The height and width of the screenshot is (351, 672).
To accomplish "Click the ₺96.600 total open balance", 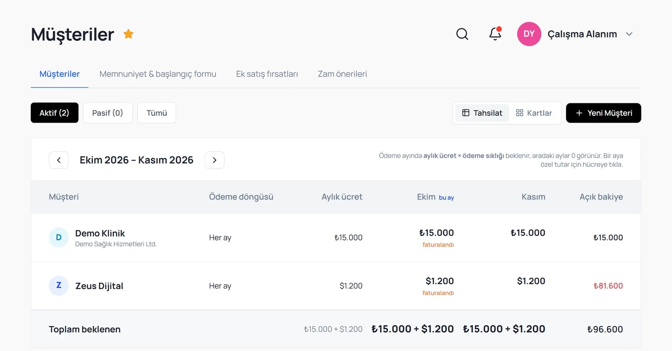I will click(605, 329).
